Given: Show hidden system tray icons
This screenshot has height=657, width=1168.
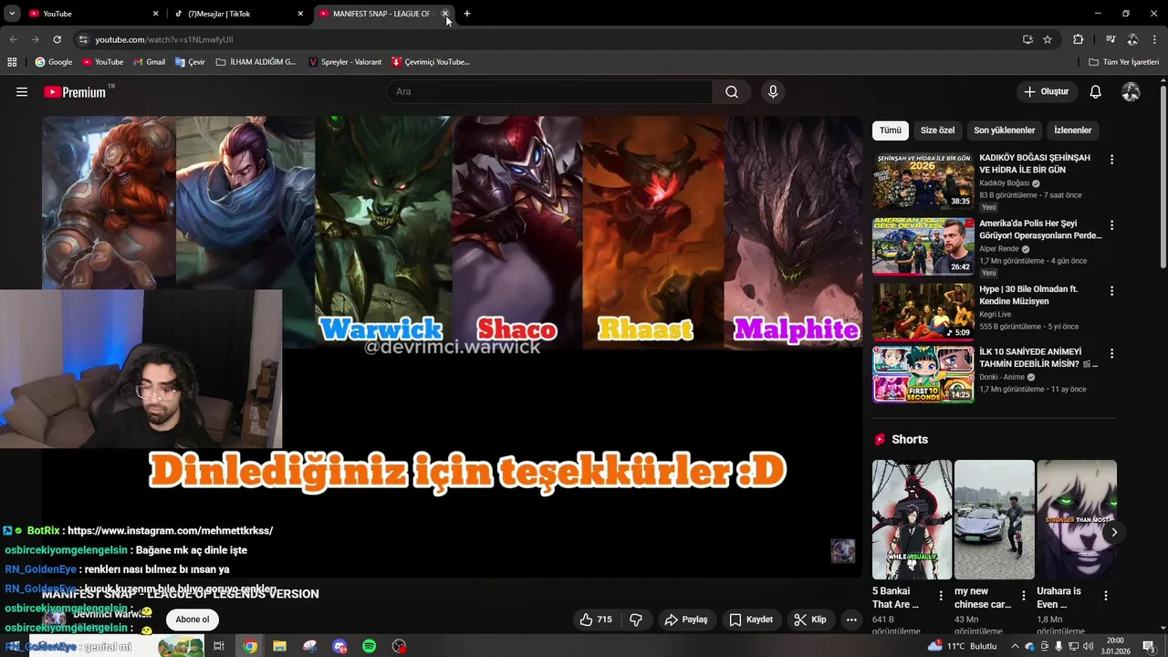Looking at the screenshot, I should [x=1015, y=646].
